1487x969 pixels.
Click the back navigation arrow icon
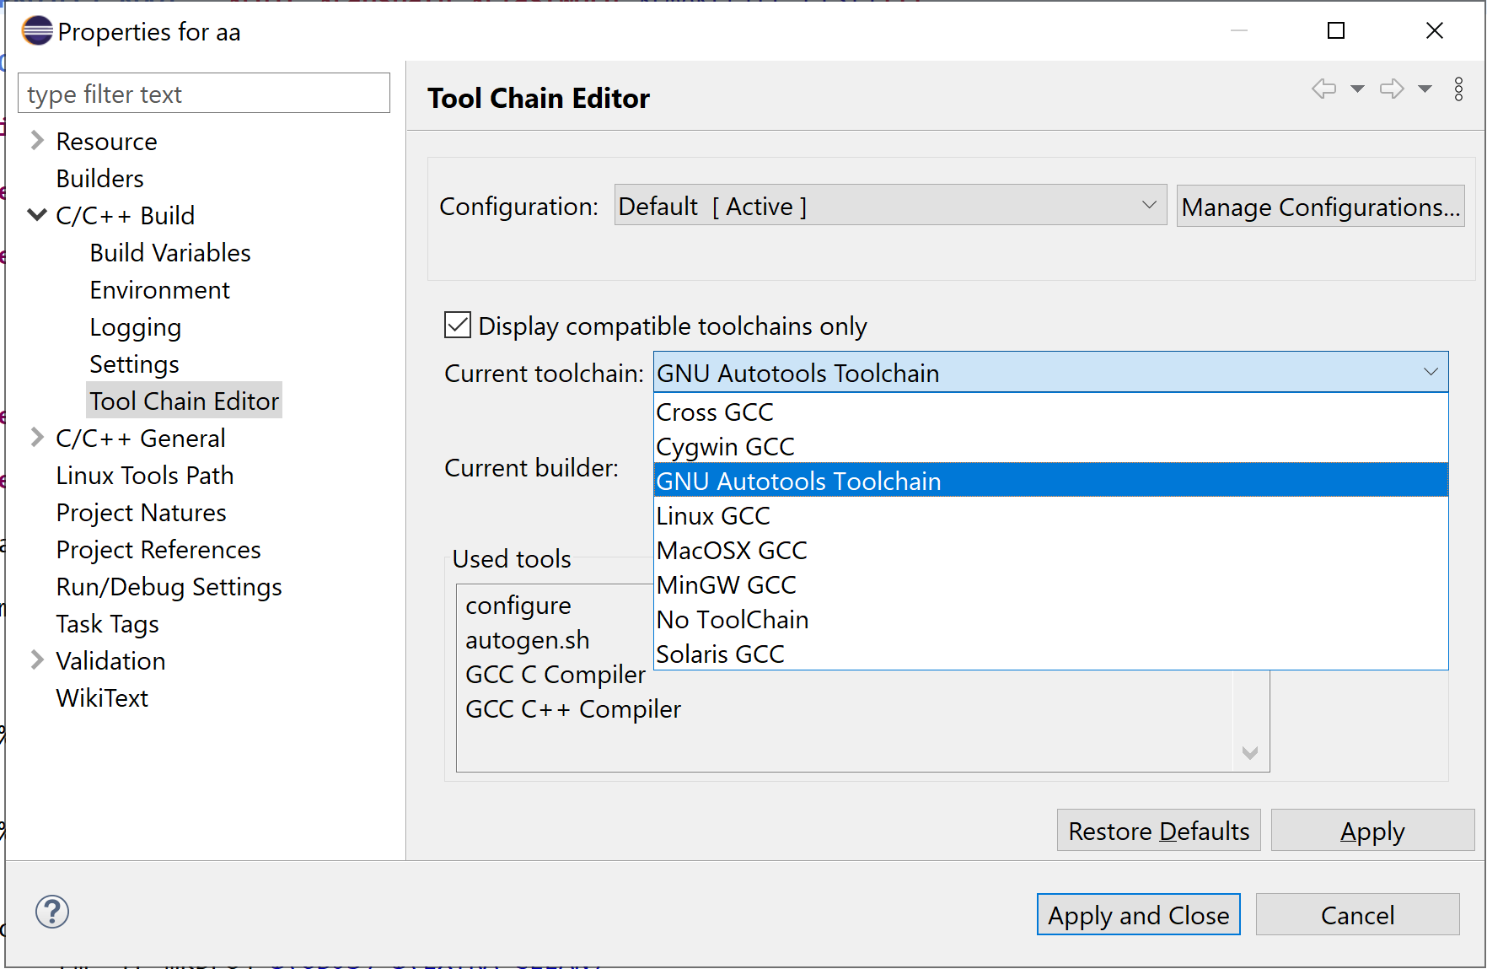point(1323,89)
